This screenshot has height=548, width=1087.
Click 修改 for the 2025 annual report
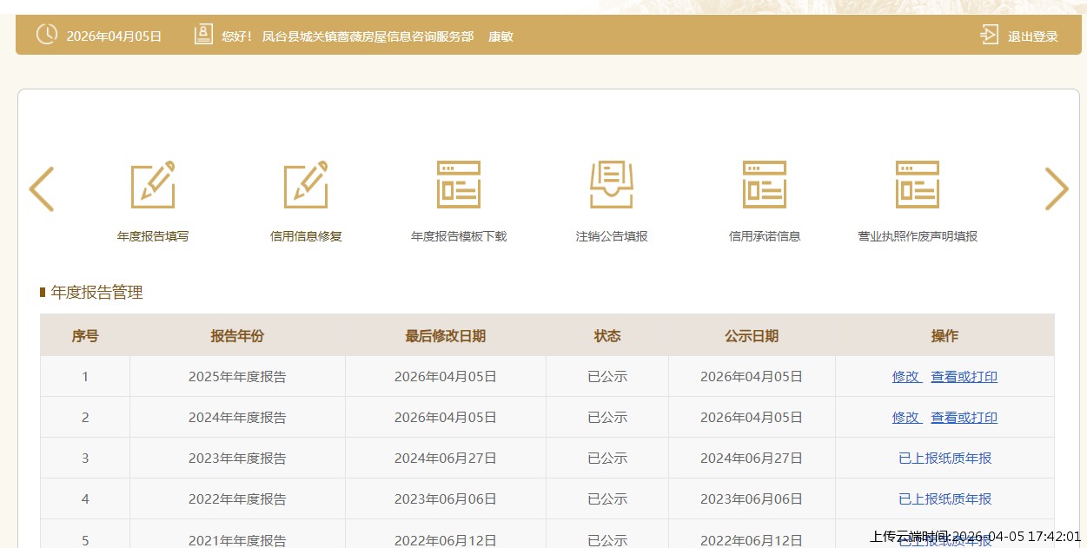tap(905, 377)
